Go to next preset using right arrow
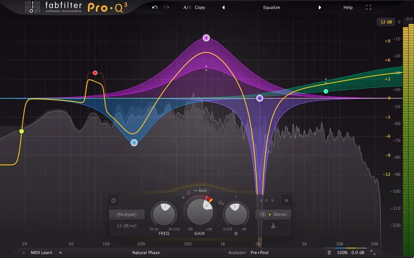 (320, 7)
